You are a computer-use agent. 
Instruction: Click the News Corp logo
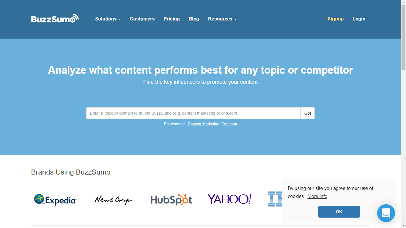pos(113,200)
